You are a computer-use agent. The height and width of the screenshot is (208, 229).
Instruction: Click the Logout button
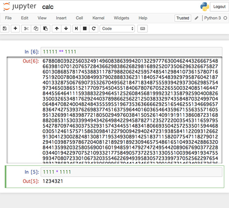(x=219, y=6)
